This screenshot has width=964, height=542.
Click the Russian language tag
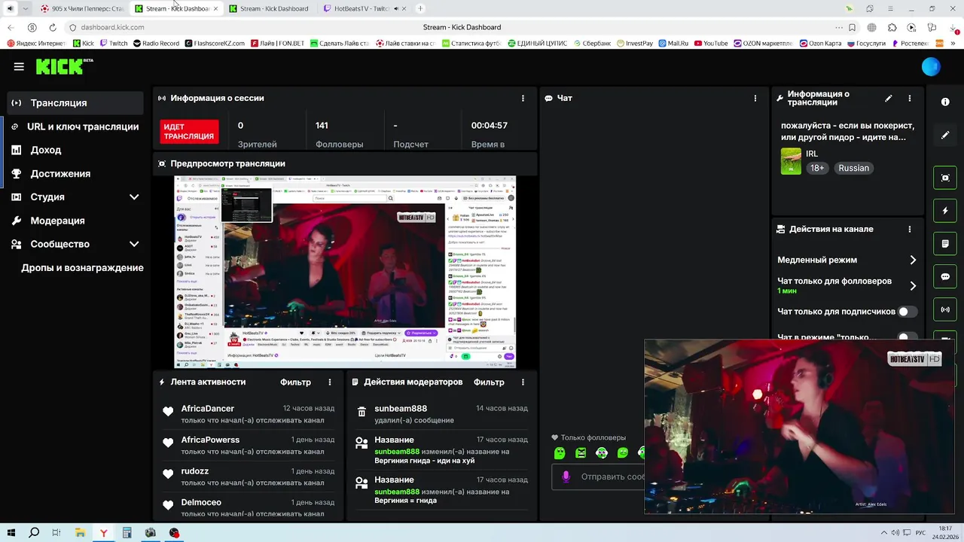853,169
